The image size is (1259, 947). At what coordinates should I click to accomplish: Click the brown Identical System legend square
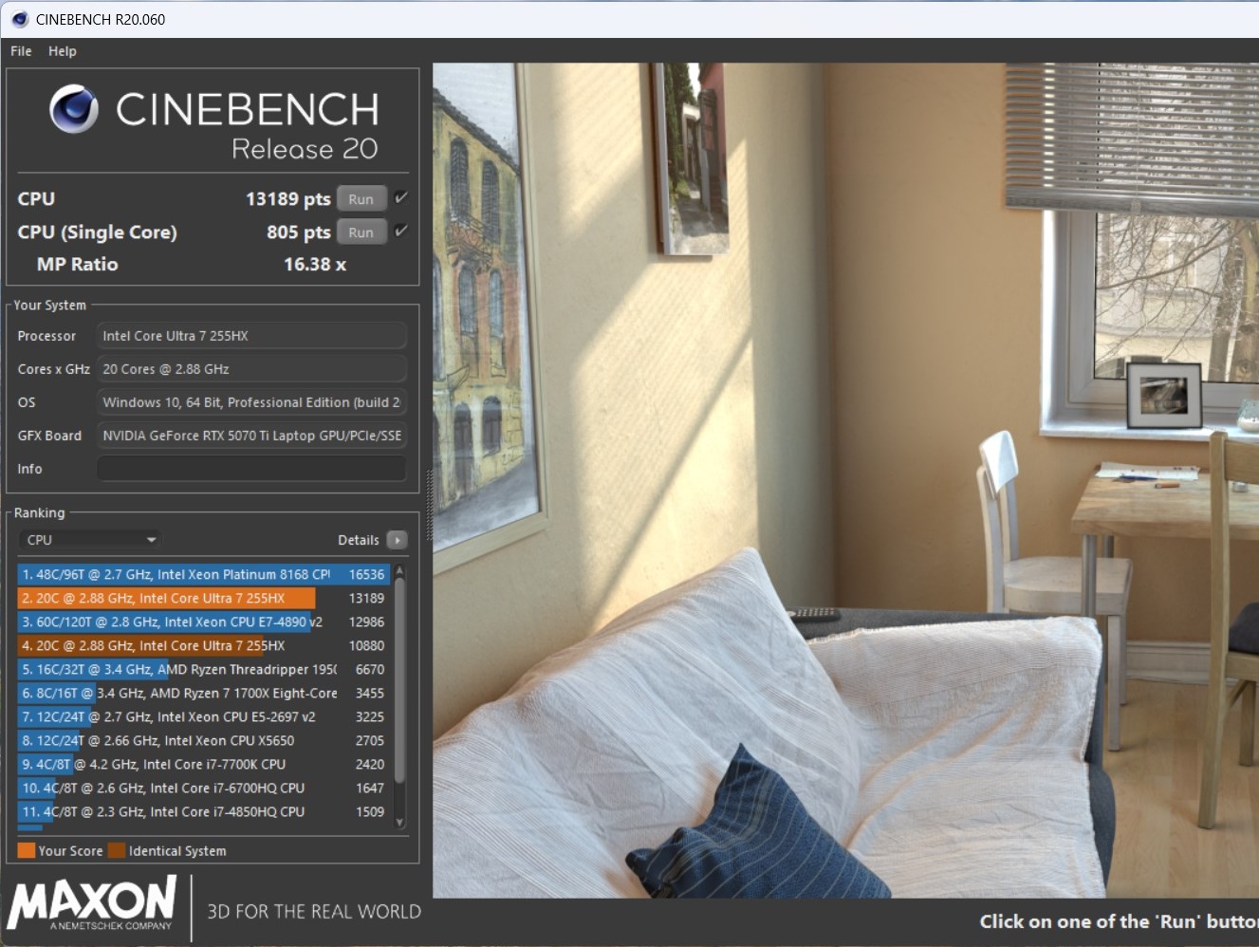[117, 850]
